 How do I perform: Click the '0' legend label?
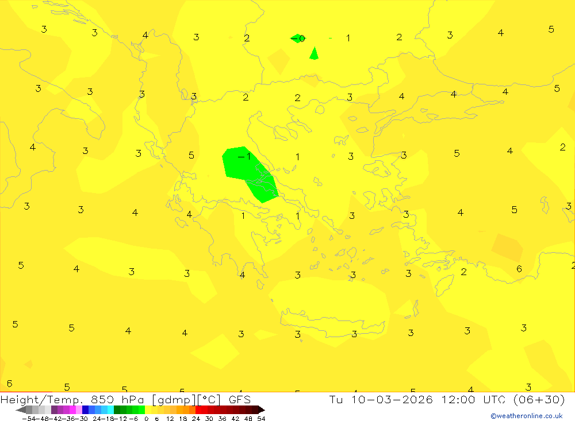click(x=146, y=419)
